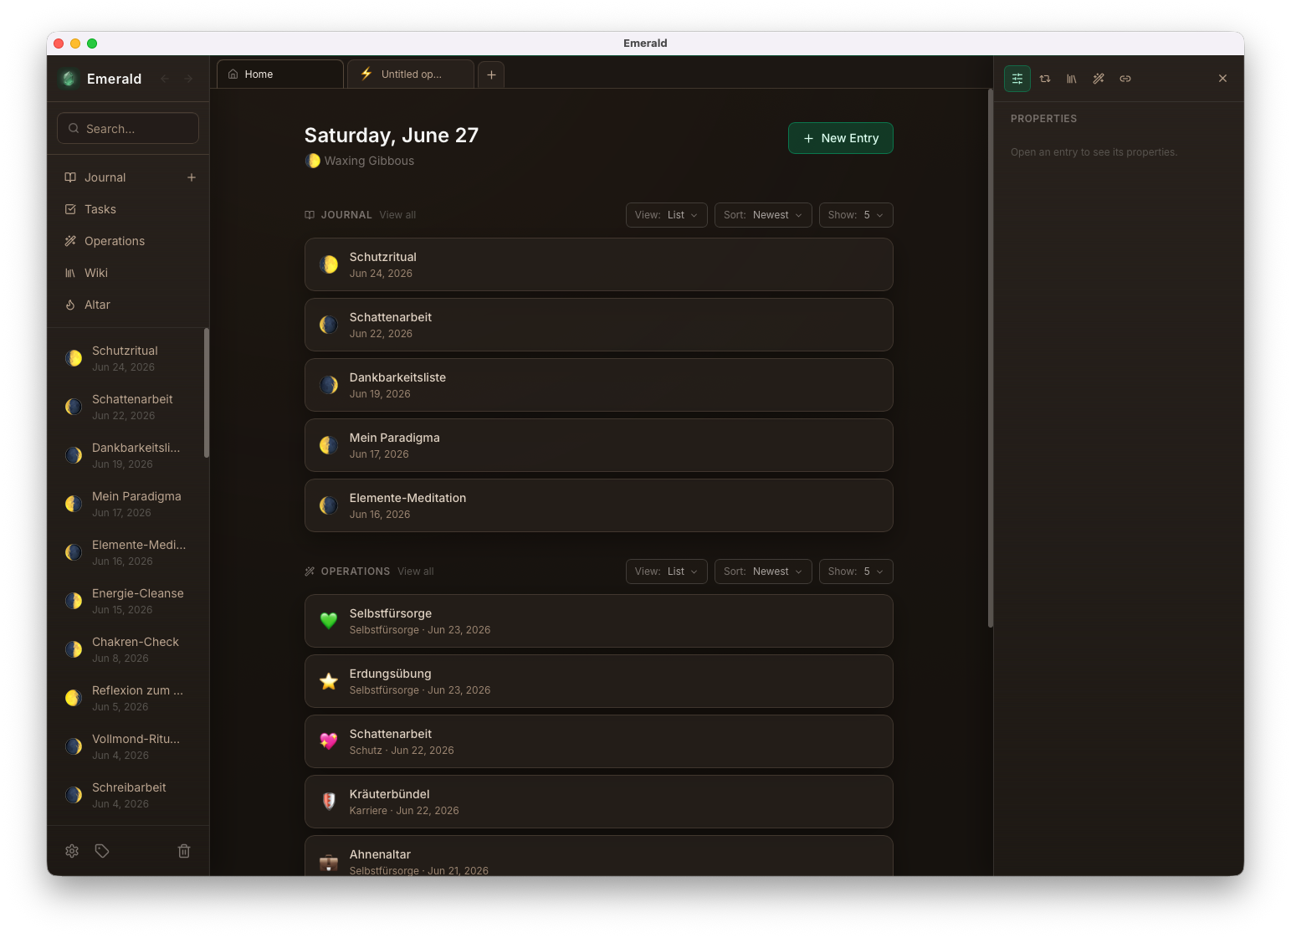
Task: Open Erdungsübung operation title
Action: pyautogui.click(x=391, y=674)
